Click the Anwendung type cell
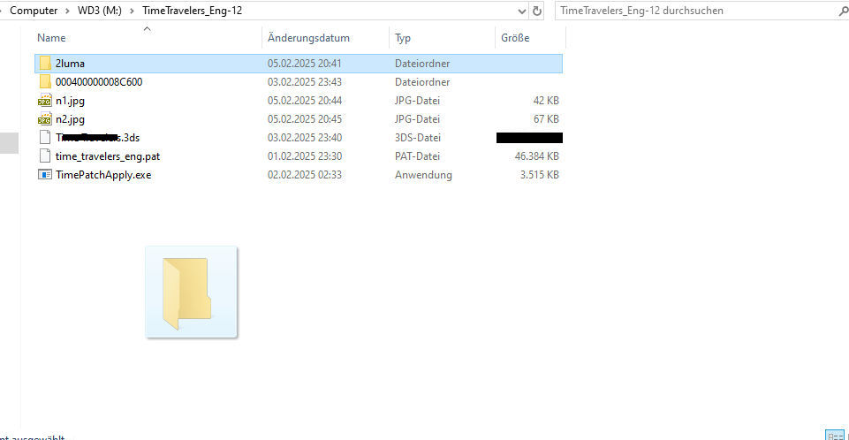The image size is (849, 440). 423,175
